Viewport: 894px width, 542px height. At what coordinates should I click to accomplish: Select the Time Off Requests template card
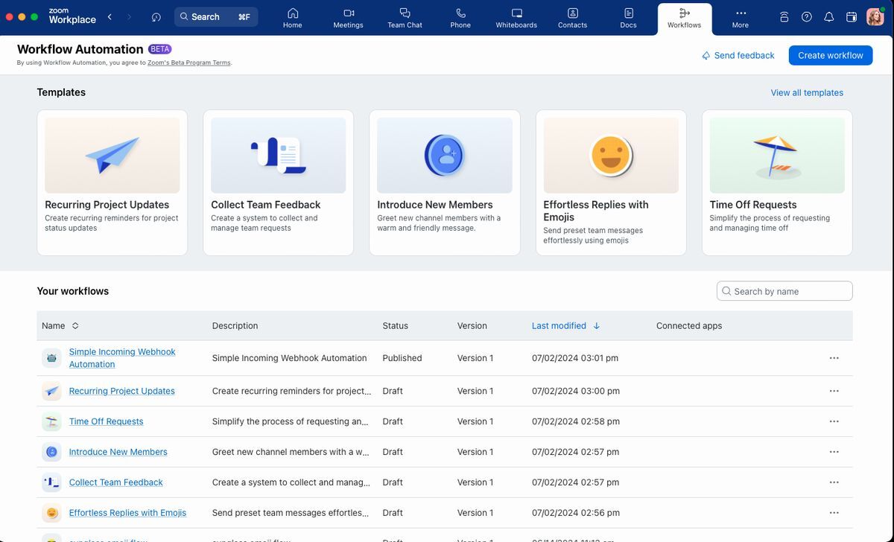(x=777, y=183)
